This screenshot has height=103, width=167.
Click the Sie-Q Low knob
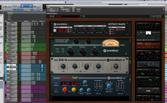point(63,66)
